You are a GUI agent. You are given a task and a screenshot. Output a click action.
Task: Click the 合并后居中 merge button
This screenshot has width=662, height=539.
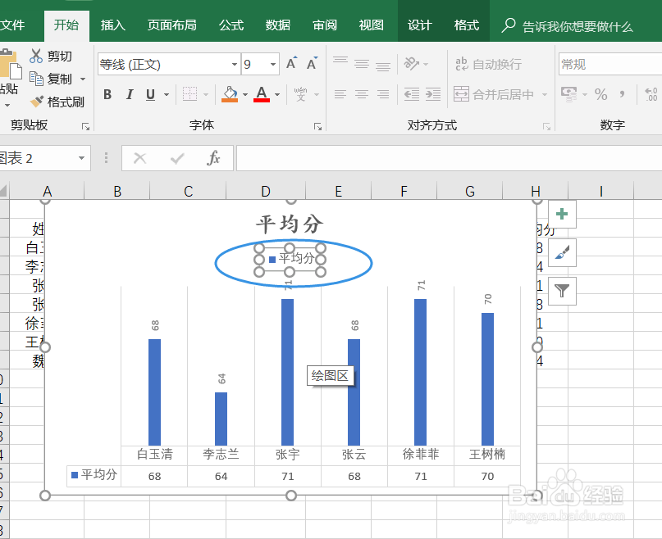pyautogui.click(x=493, y=94)
